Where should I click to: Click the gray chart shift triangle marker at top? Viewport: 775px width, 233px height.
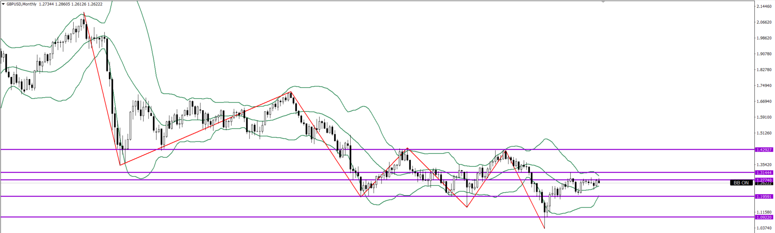[603, 2]
